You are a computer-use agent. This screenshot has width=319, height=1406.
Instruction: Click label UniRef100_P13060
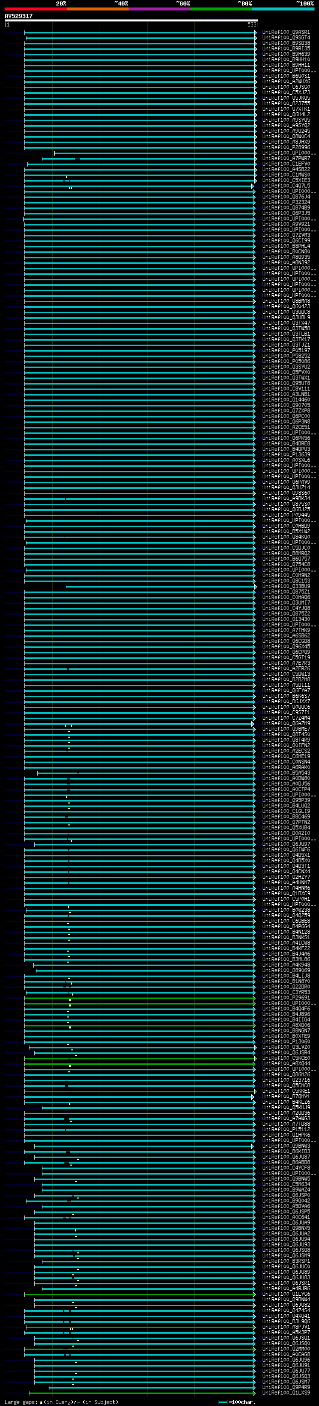[x=286, y=1041]
